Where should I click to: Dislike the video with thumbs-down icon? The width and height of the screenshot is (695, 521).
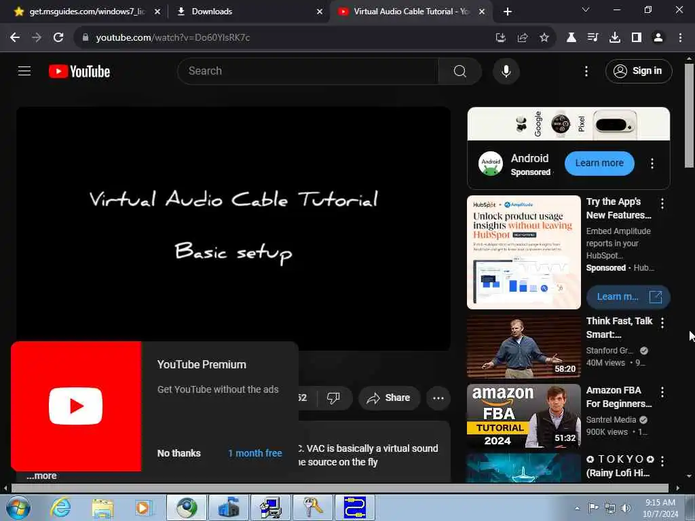coord(333,398)
